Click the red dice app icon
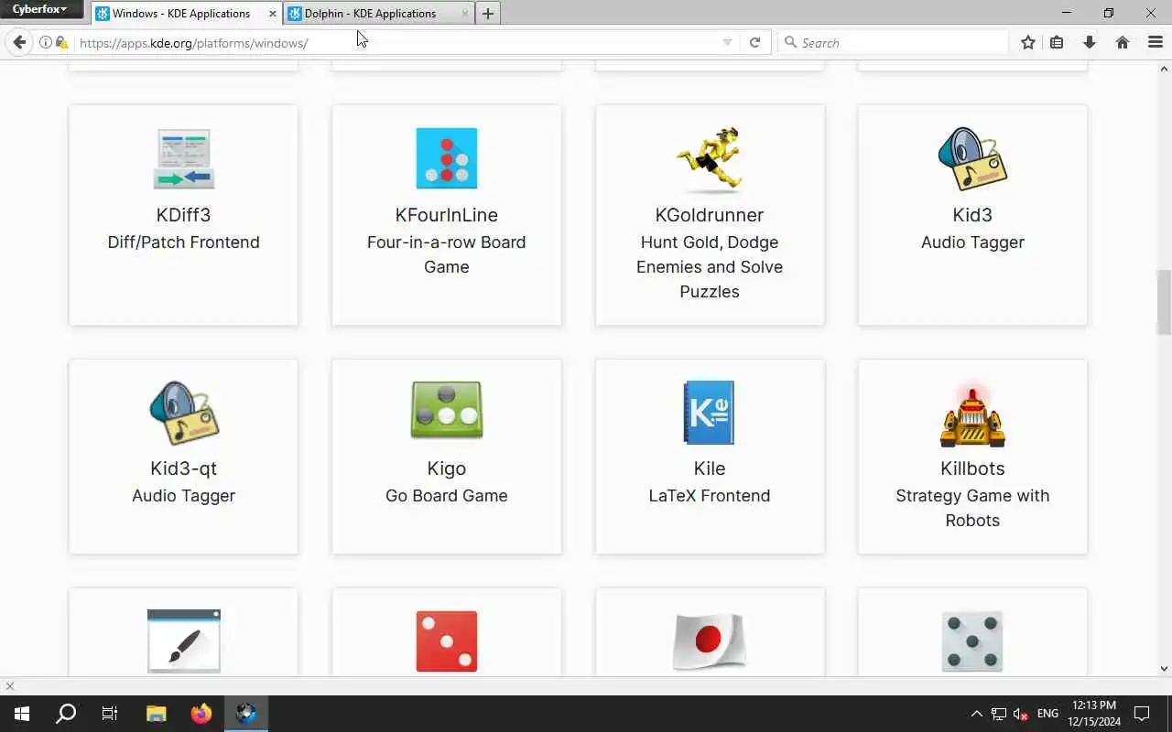Screen dimensions: 1172x732 [447, 641]
